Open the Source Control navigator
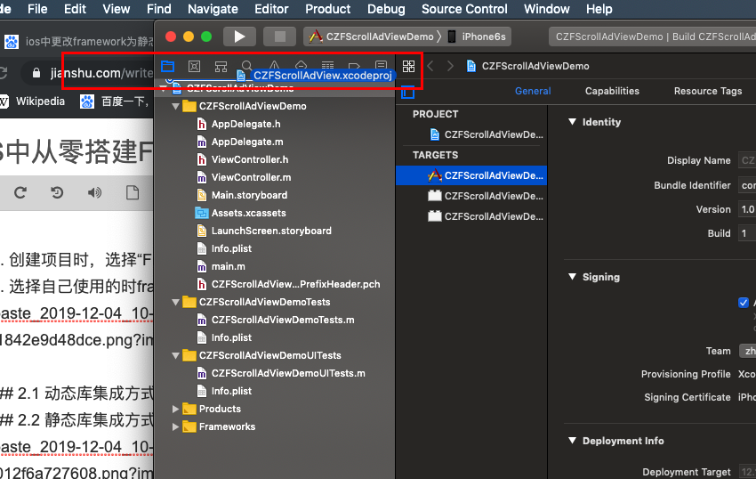756x479 pixels. tap(194, 66)
